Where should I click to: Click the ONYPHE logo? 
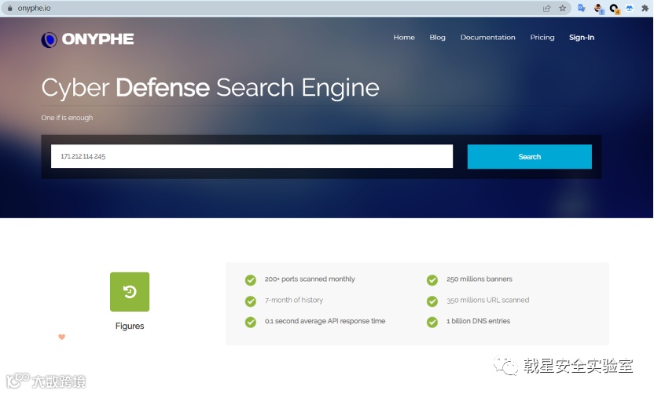point(87,39)
